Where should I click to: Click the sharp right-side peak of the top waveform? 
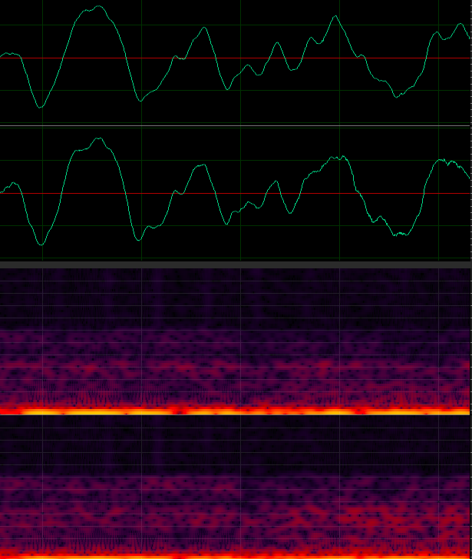[335, 16]
